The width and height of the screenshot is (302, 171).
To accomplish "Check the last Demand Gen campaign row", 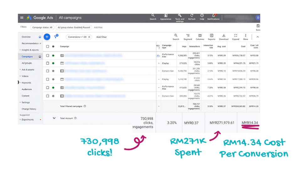I will point(48,96).
